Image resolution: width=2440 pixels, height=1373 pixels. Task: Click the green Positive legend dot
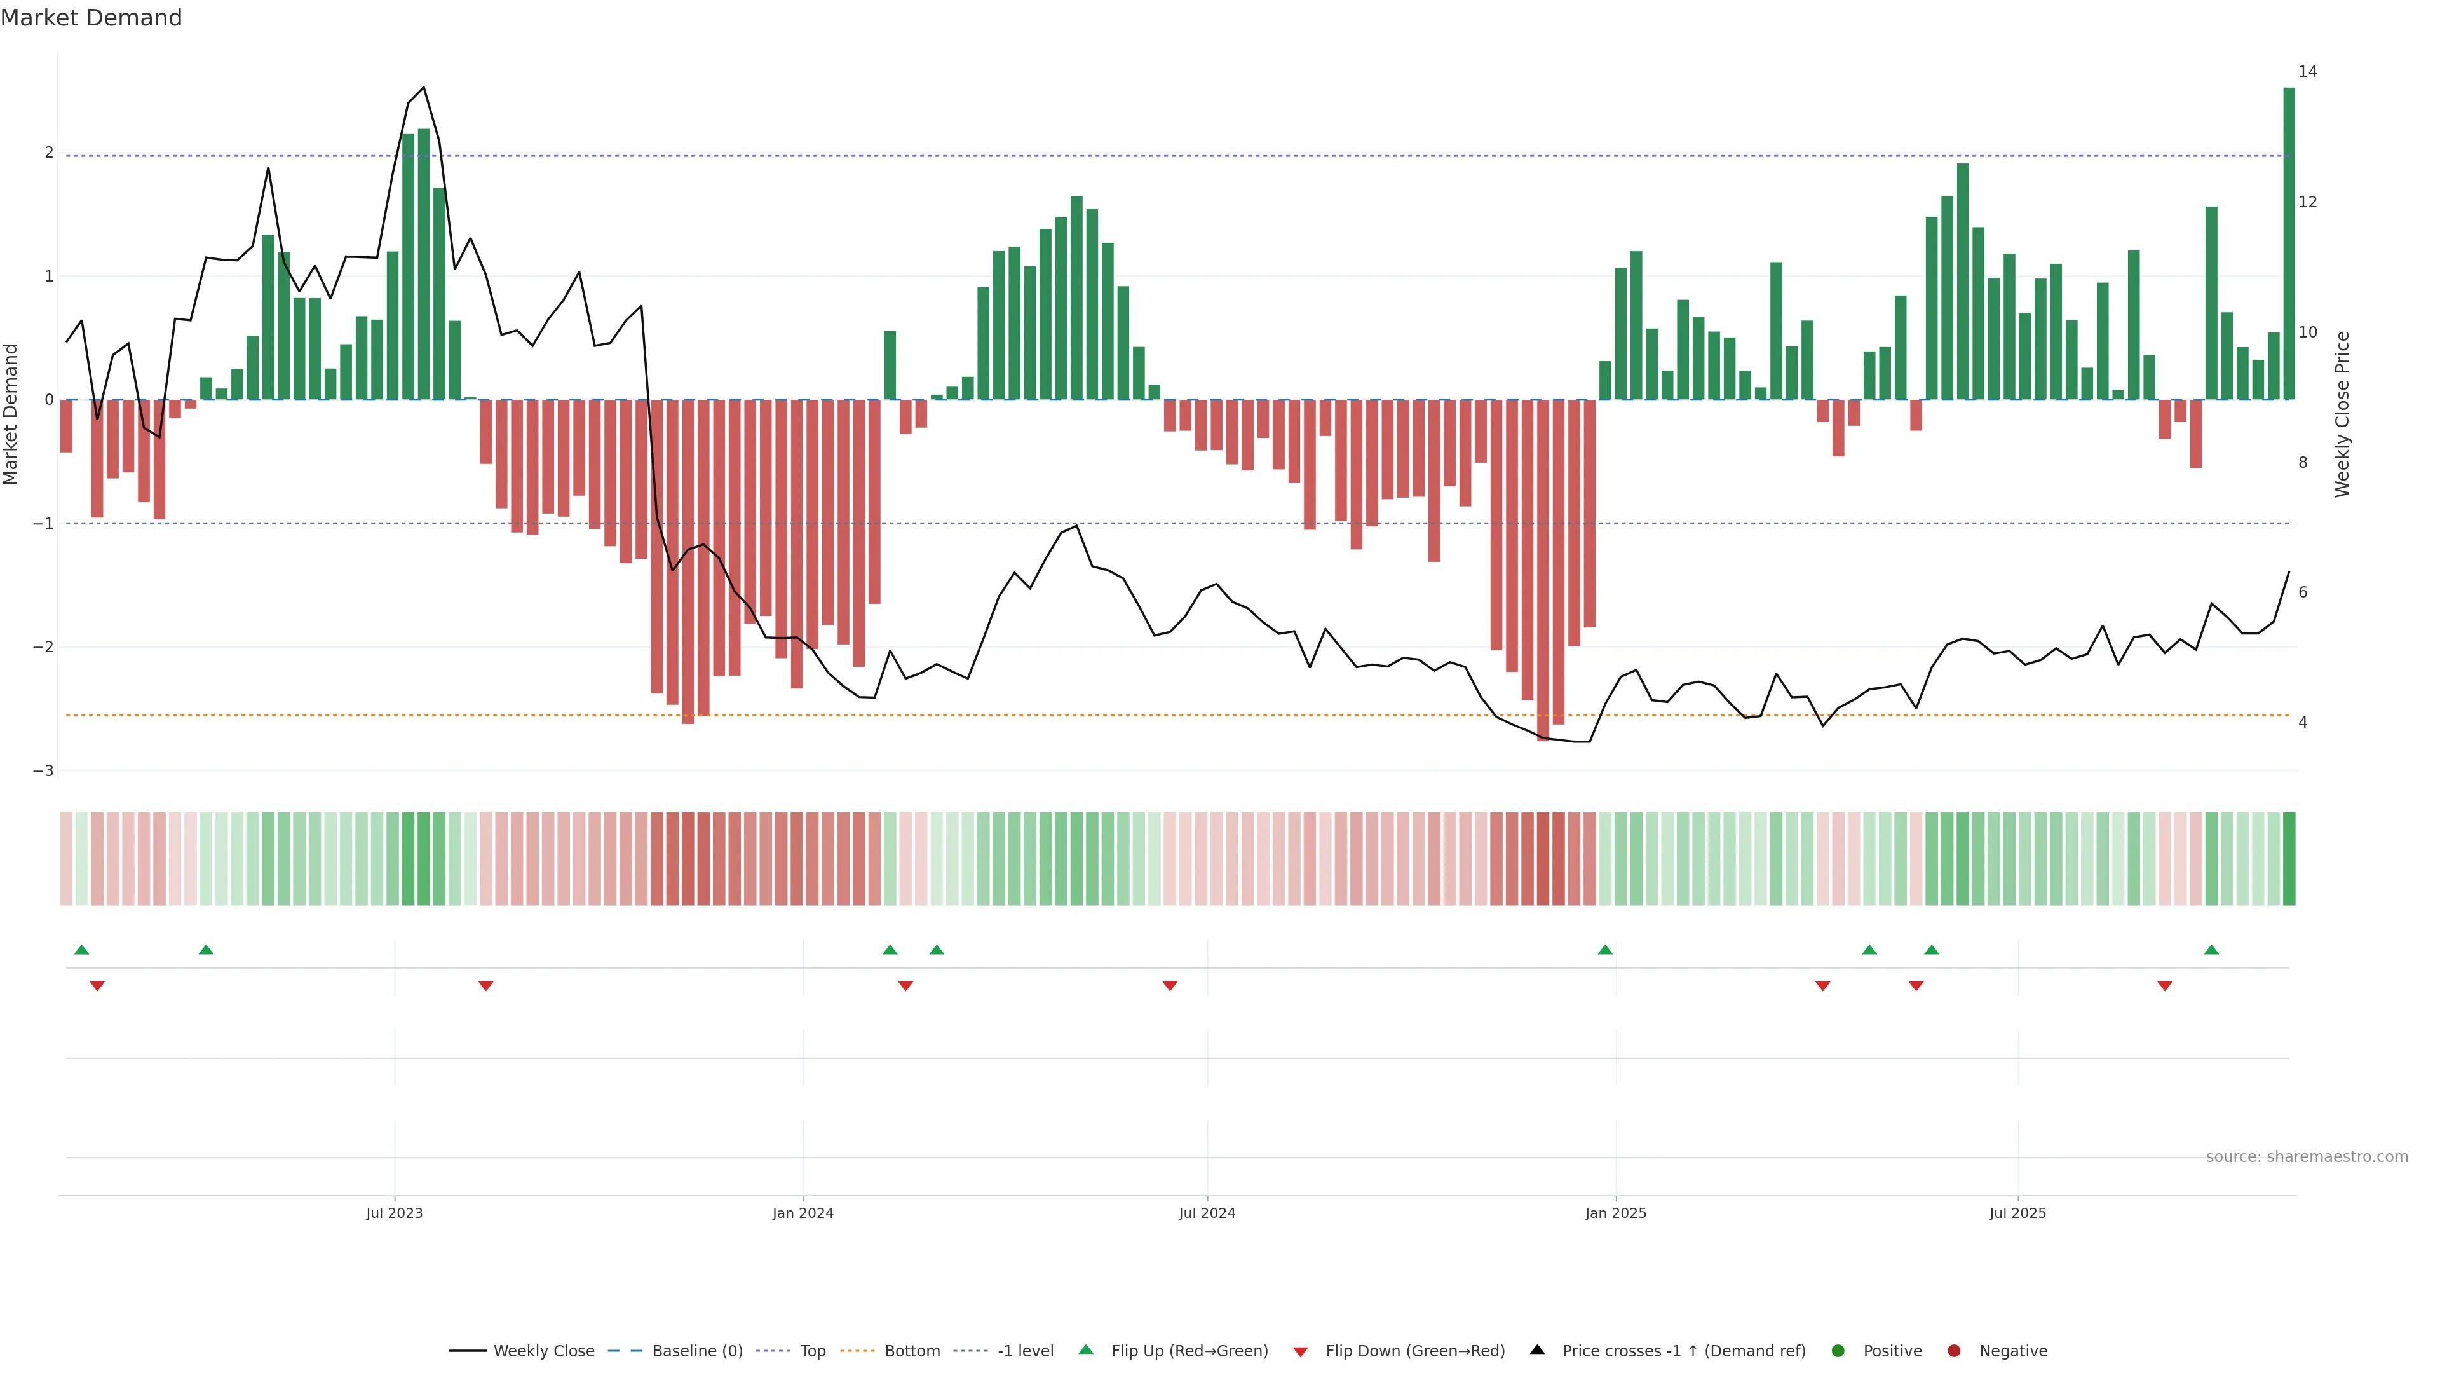point(1838,1351)
